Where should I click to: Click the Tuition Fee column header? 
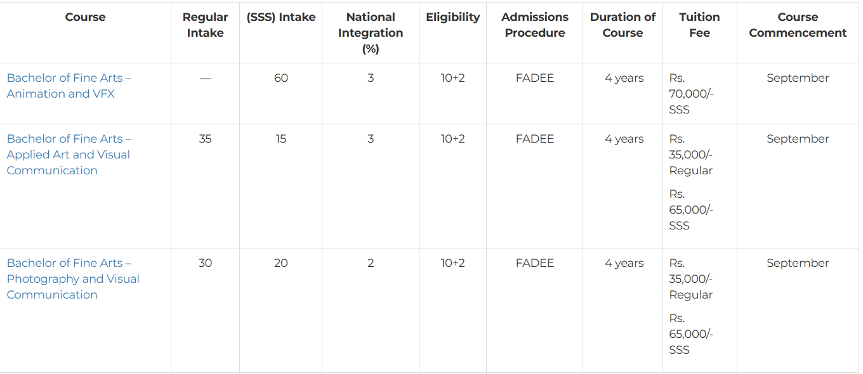(699, 25)
